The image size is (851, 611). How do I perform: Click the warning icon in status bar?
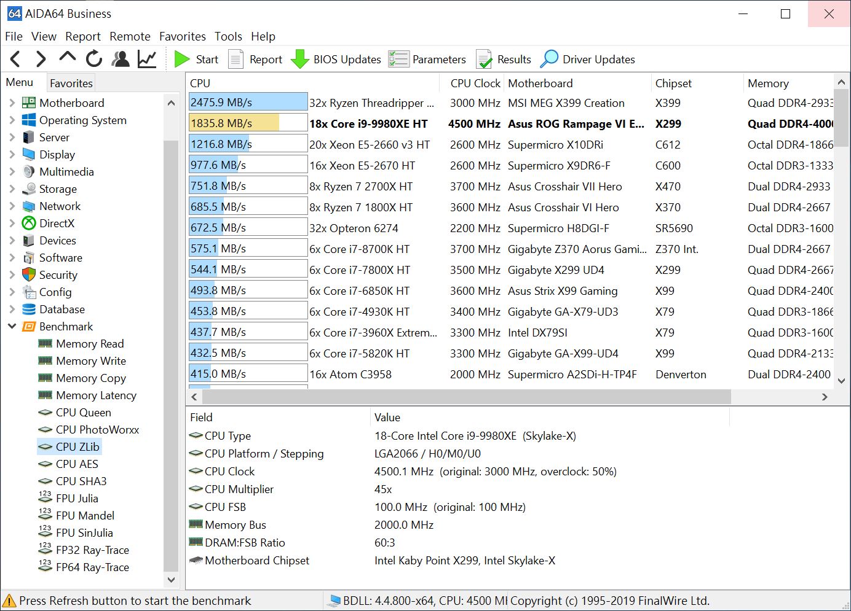point(9,601)
